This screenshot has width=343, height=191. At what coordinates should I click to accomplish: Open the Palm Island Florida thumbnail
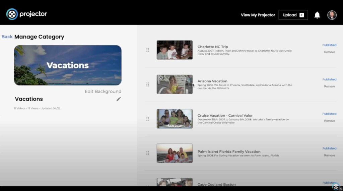point(175,153)
